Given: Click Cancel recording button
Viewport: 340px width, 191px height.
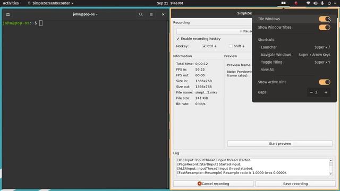Looking at the screenshot, I should [x=214, y=184].
